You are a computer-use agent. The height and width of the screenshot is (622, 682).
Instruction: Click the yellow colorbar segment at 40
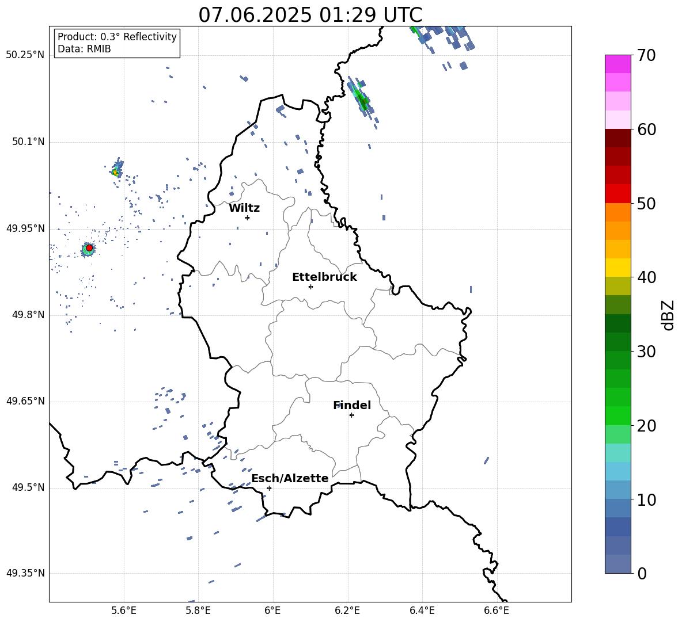(617, 268)
